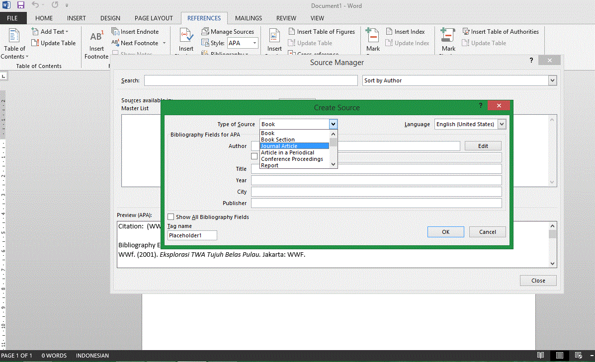Switch to the REVIEW tab
This screenshot has width=595, height=362.
point(286,18)
